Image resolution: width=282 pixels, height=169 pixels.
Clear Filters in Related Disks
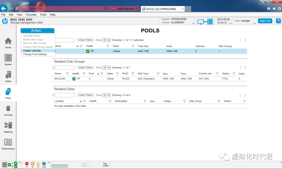85,95
